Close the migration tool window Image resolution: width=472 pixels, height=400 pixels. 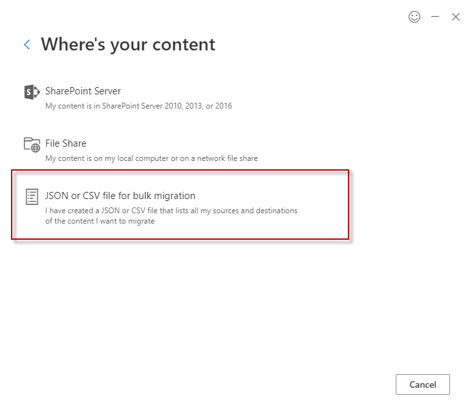click(456, 17)
